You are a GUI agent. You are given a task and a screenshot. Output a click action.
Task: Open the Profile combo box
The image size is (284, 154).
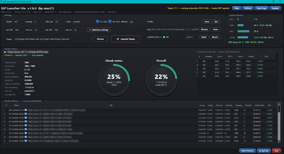point(177,21)
